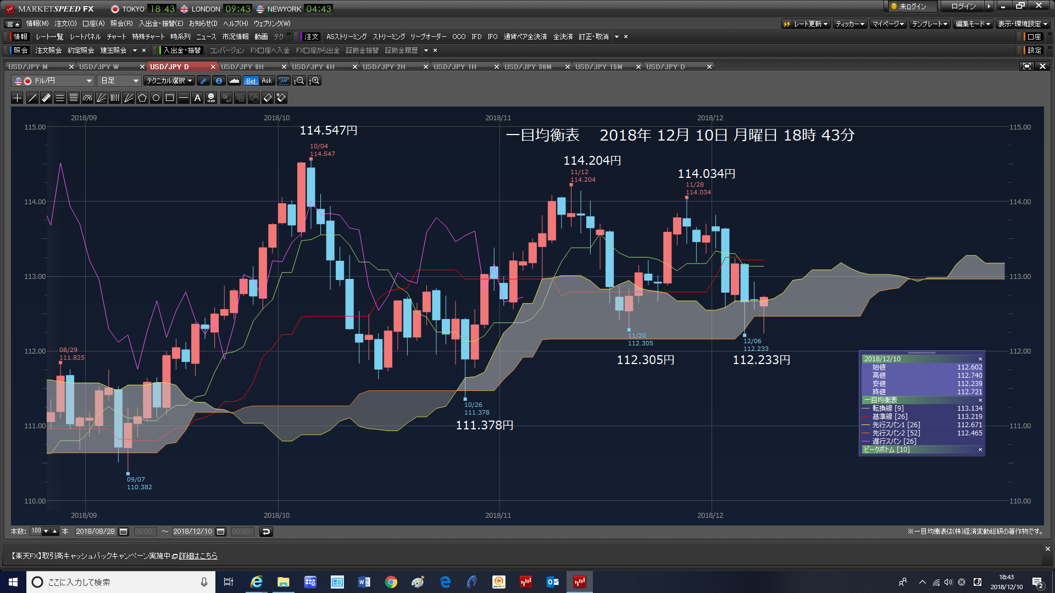The height and width of the screenshot is (593, 1055).
Task: Open the end date calendar picker
Action: click(221, 532)
